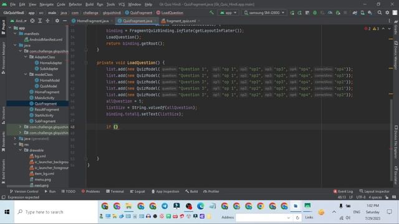
Task: Open the samsung SM-J200G device dropdown
Action: 264,12
